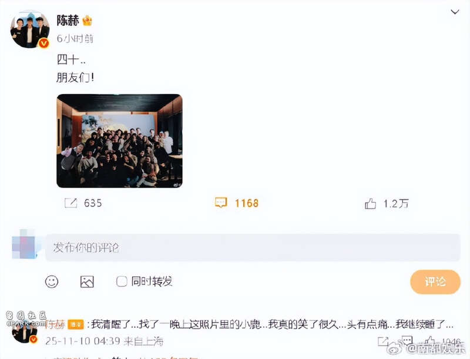Click the repost icon showing 635
This screenshot has width=470, height=359.
coord(70,203)
